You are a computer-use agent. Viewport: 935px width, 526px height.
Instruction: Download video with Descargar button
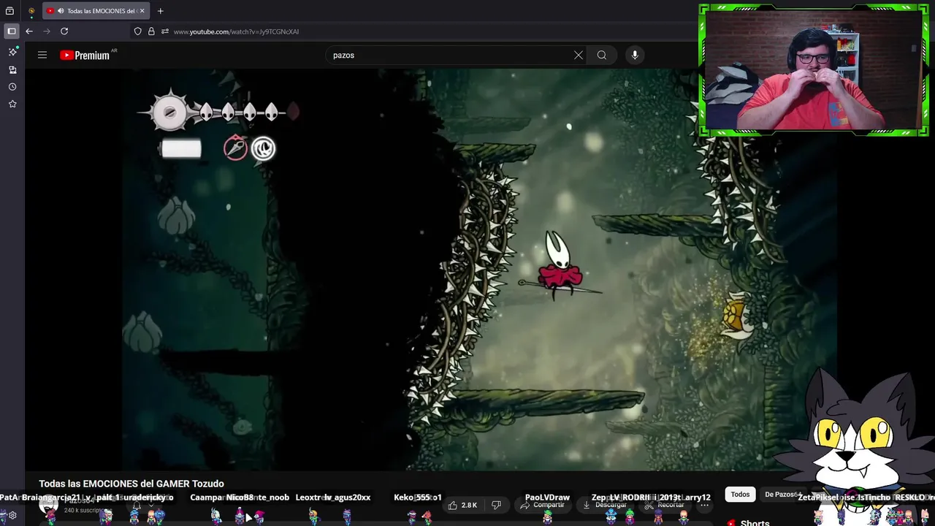point(605,505)
